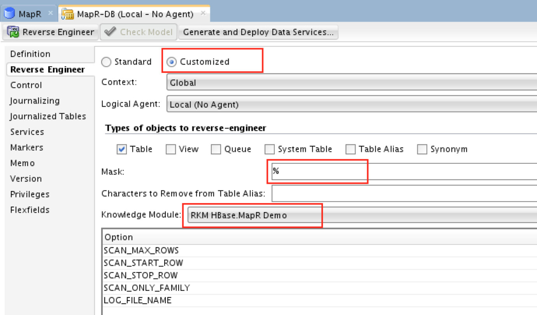Open the Memo section
Viewport: 537px width, 315px height.
[x=23, y=163]
